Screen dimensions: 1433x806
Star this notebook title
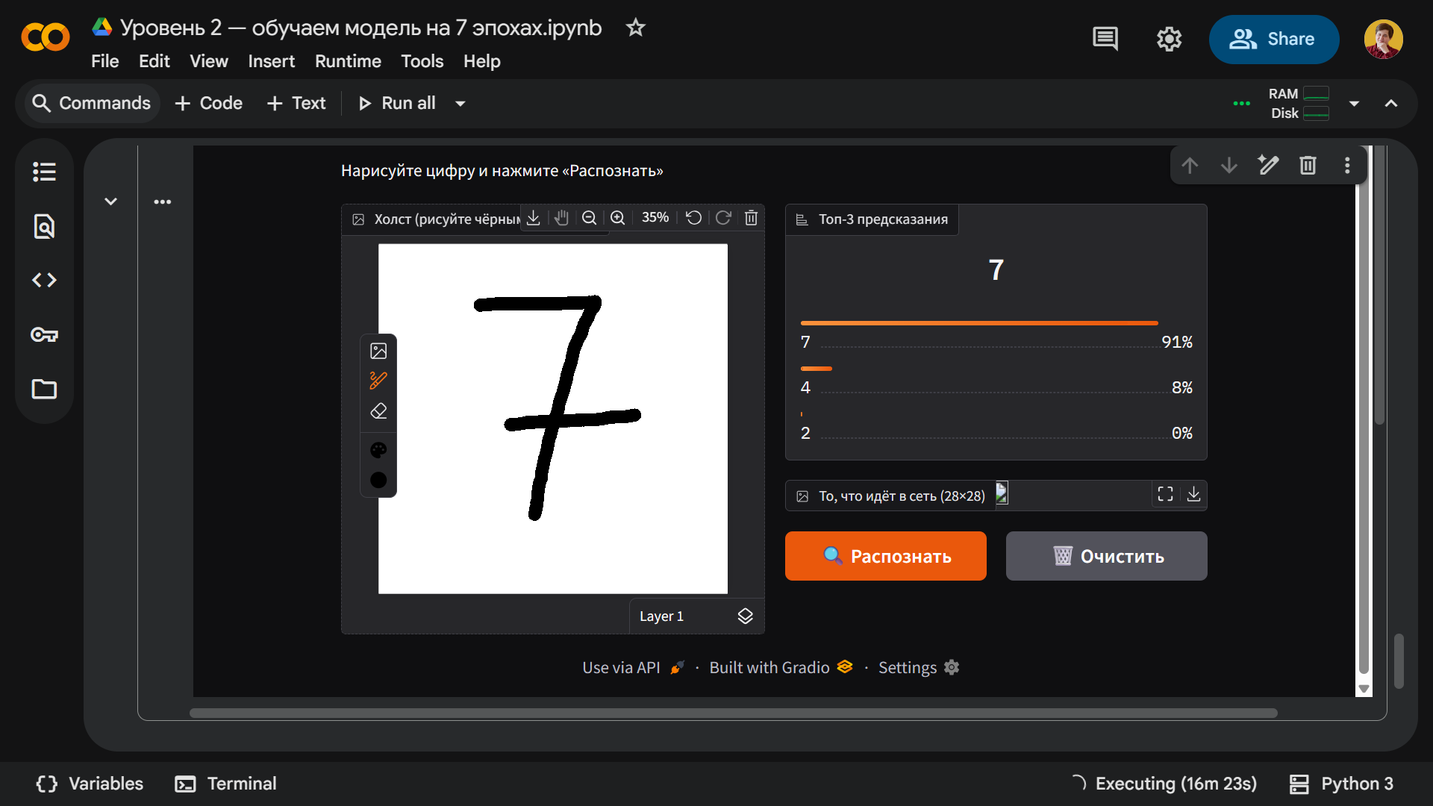click(x=635, y=28)
